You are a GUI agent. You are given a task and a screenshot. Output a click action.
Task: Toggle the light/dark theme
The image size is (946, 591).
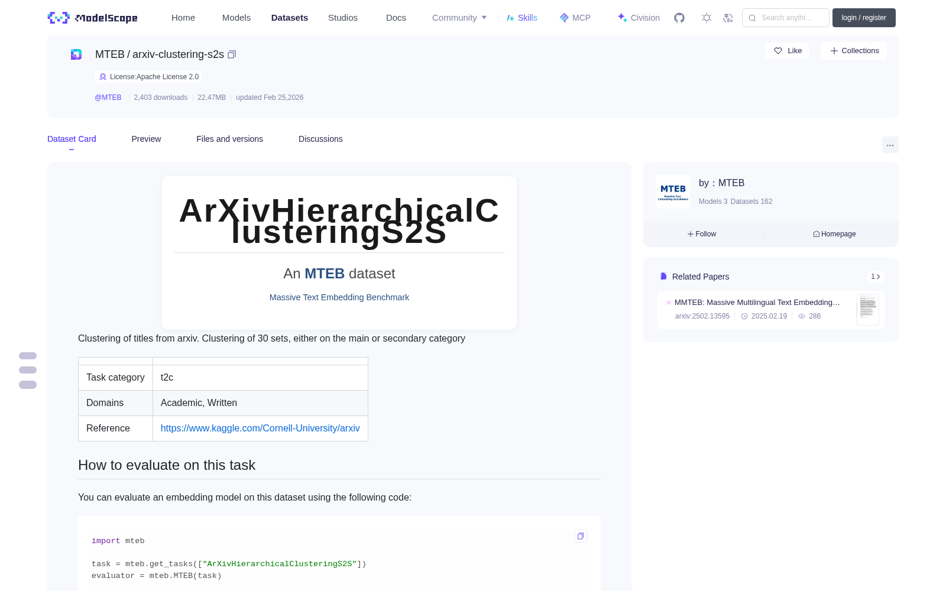tap(707, 18)
